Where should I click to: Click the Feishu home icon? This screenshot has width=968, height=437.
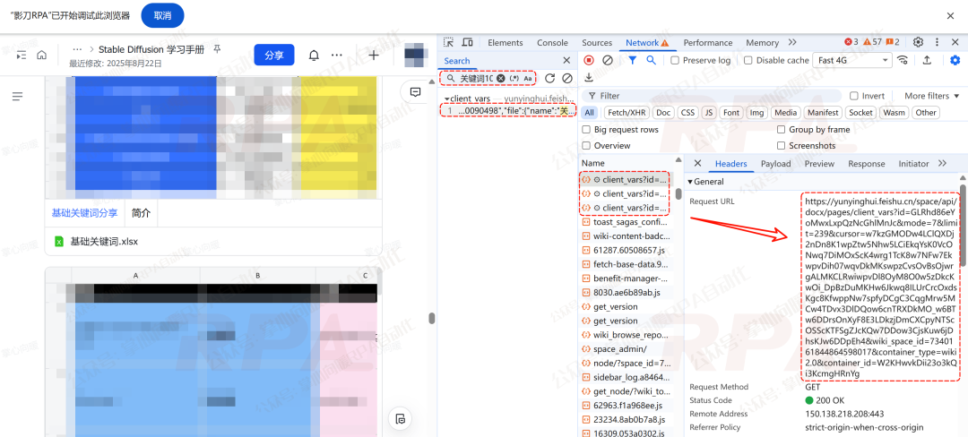tap(41, 55)
